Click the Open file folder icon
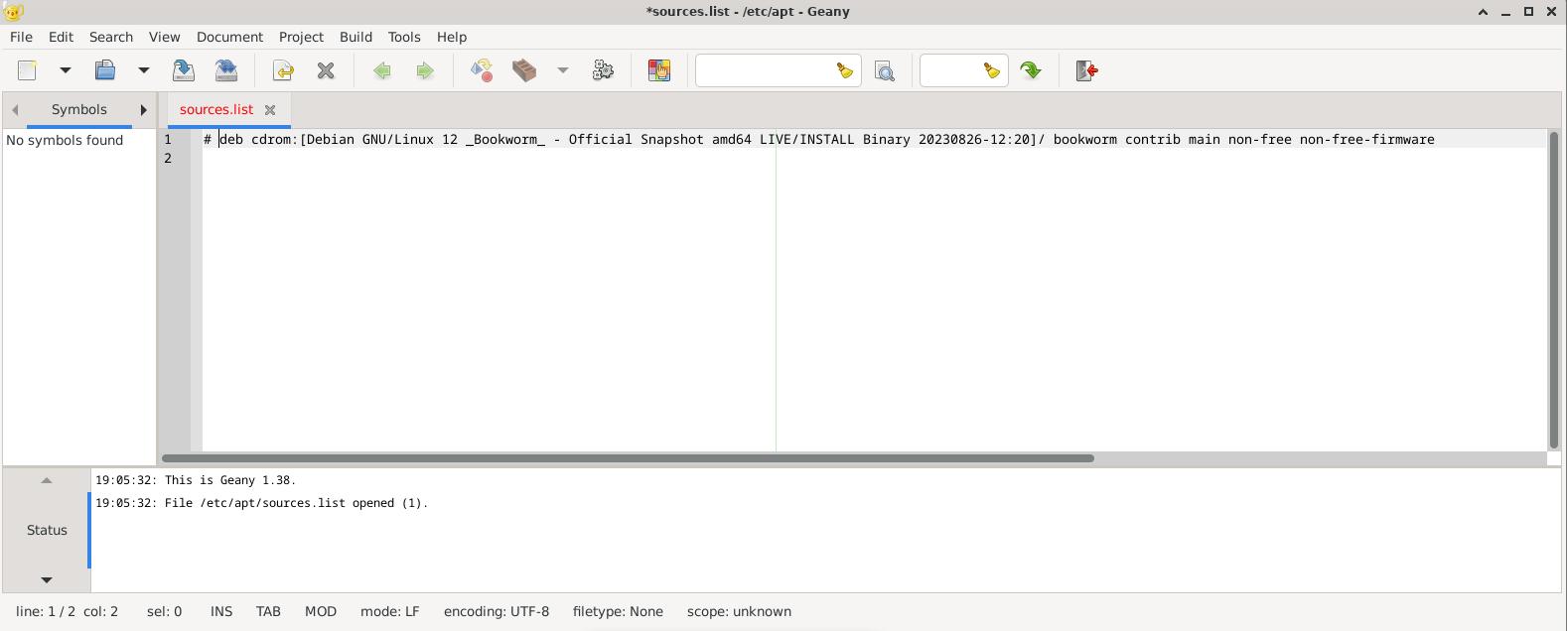Image resolution: width=1567 pixels, height=631 pixels. point(105,70)
